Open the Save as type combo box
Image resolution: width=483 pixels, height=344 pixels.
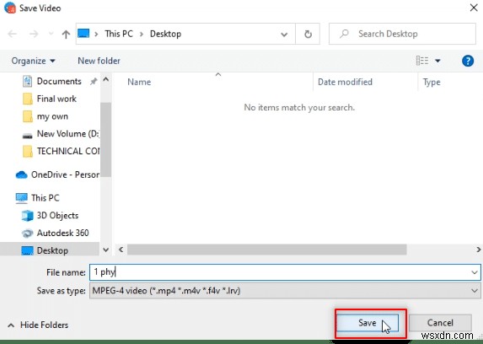285,291
